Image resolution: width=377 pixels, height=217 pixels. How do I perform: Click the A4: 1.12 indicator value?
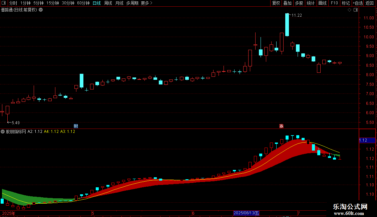(51, 132)
